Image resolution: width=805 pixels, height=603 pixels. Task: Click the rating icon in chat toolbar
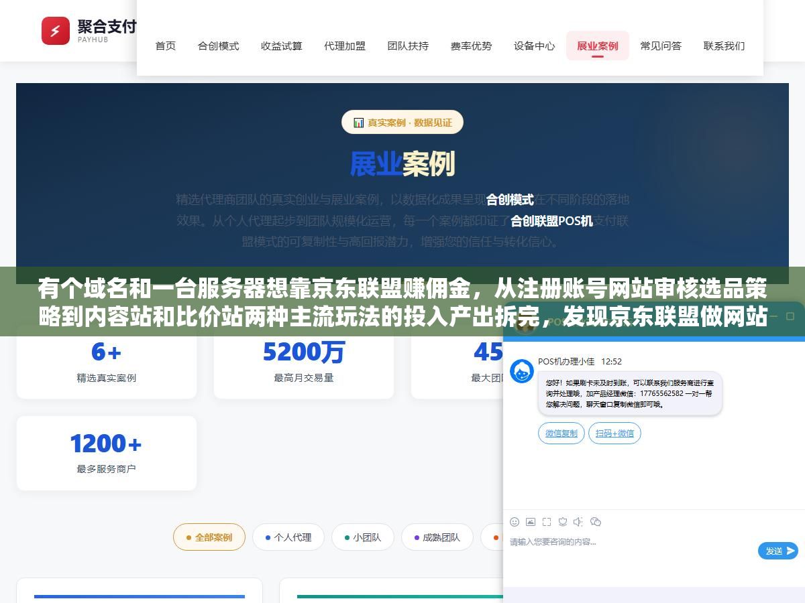(x=563, y=522)
